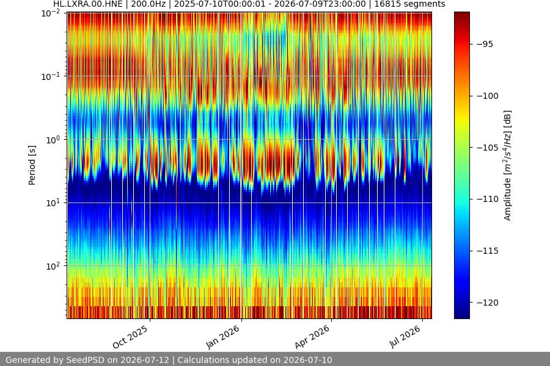Screen dimensions: 550x366
Task: Select the Apr 2026 x-axis label
Action: coord(312,337)
